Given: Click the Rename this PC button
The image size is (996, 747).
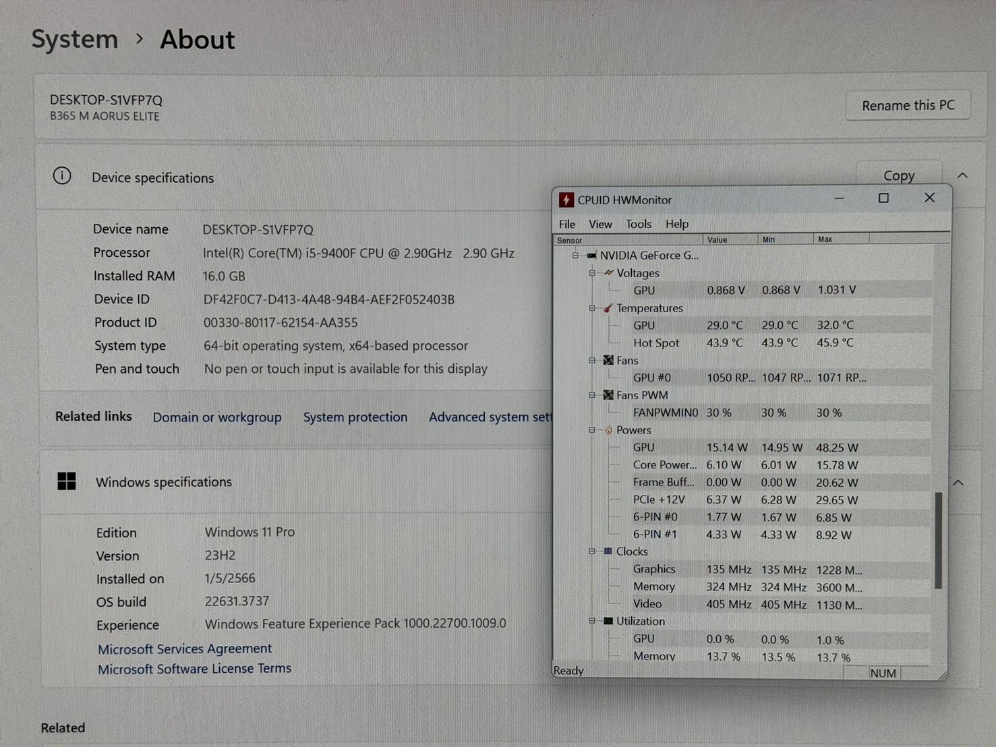Looking at the screenshot, I should pos(908,105).
